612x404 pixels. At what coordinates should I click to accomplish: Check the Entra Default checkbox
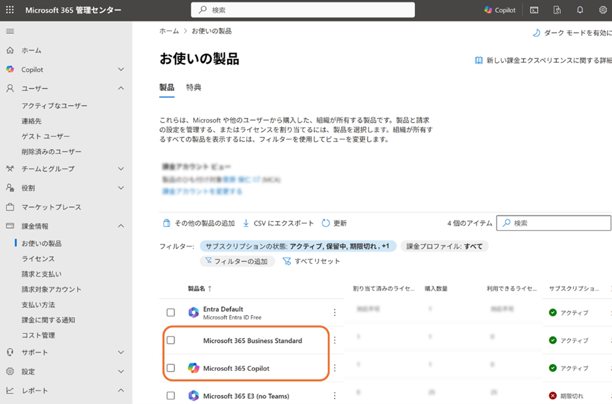click(171, 313)
